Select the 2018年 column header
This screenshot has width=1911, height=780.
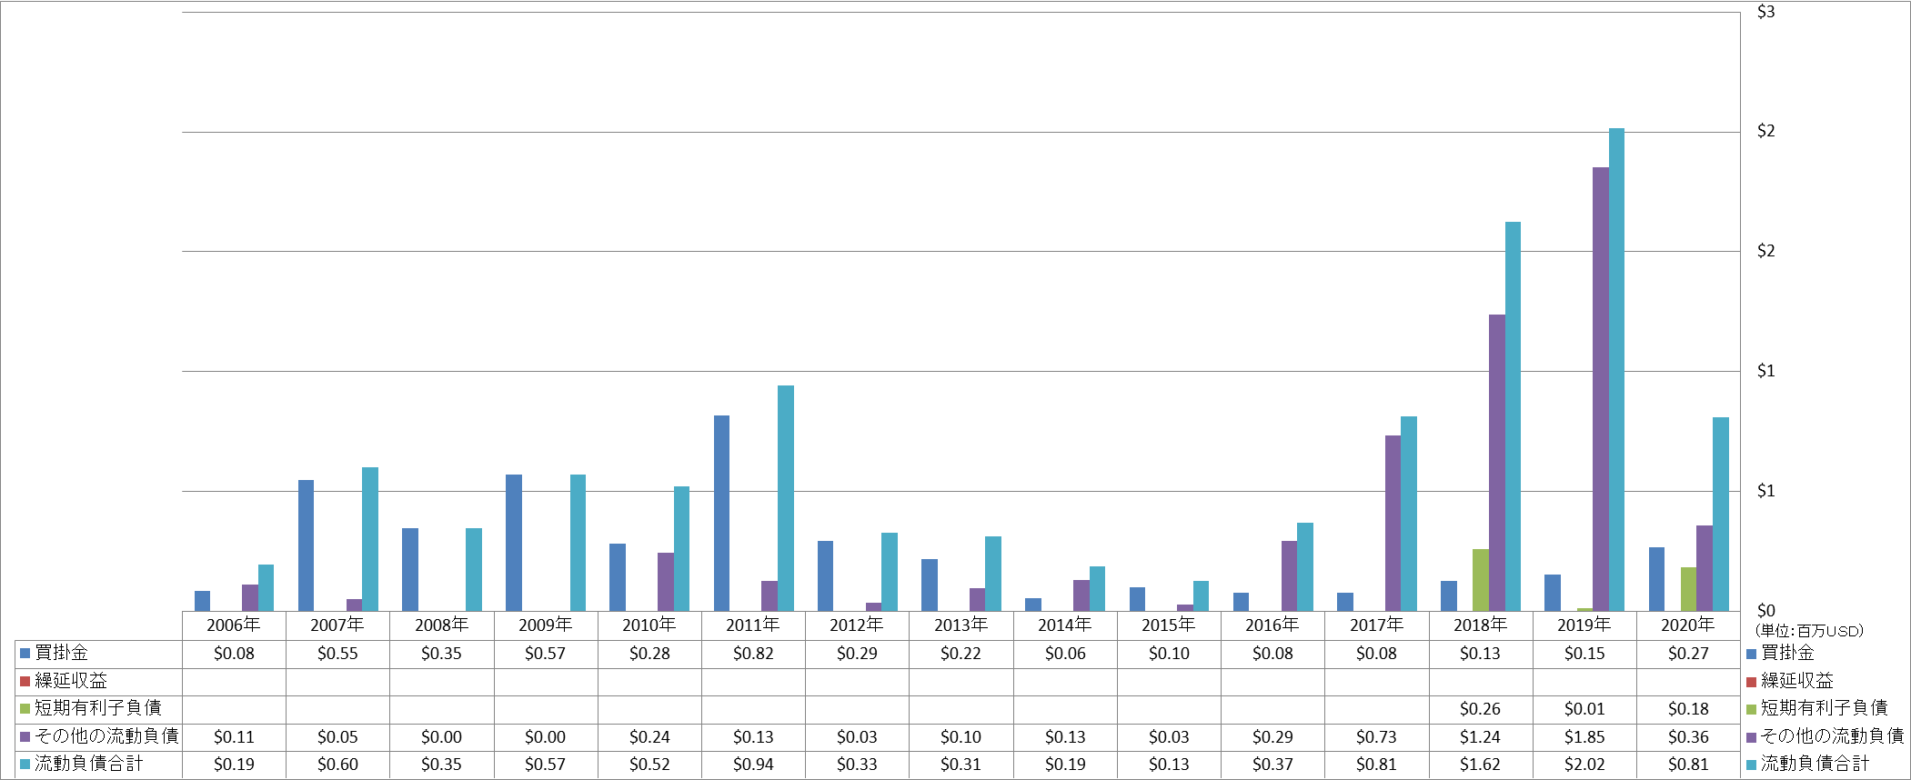pyautogui.click(x=1480, y=625)
